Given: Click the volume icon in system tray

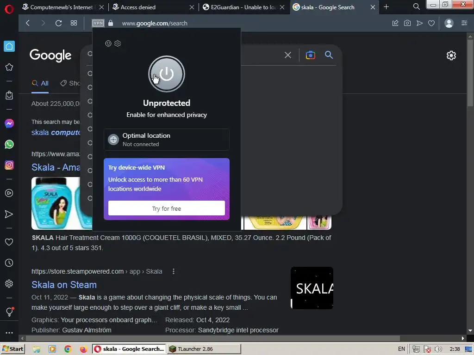Looking at the screenshot, I should point(438,349).
